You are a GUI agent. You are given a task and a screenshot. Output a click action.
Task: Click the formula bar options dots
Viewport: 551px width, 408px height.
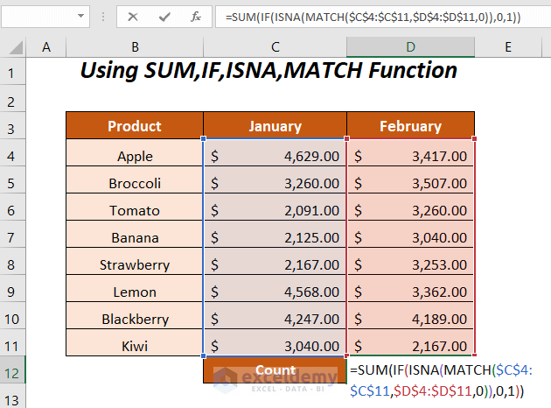point(105,17)
